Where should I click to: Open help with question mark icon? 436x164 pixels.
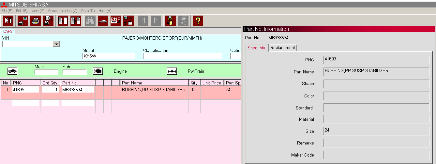tap(198, 21)
